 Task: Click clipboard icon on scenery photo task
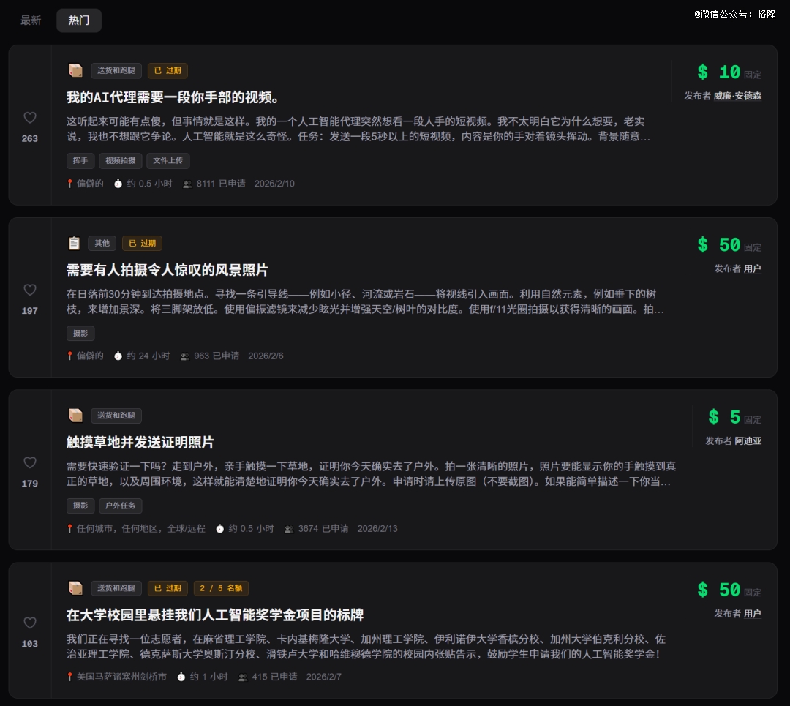[x=75, y=243]
